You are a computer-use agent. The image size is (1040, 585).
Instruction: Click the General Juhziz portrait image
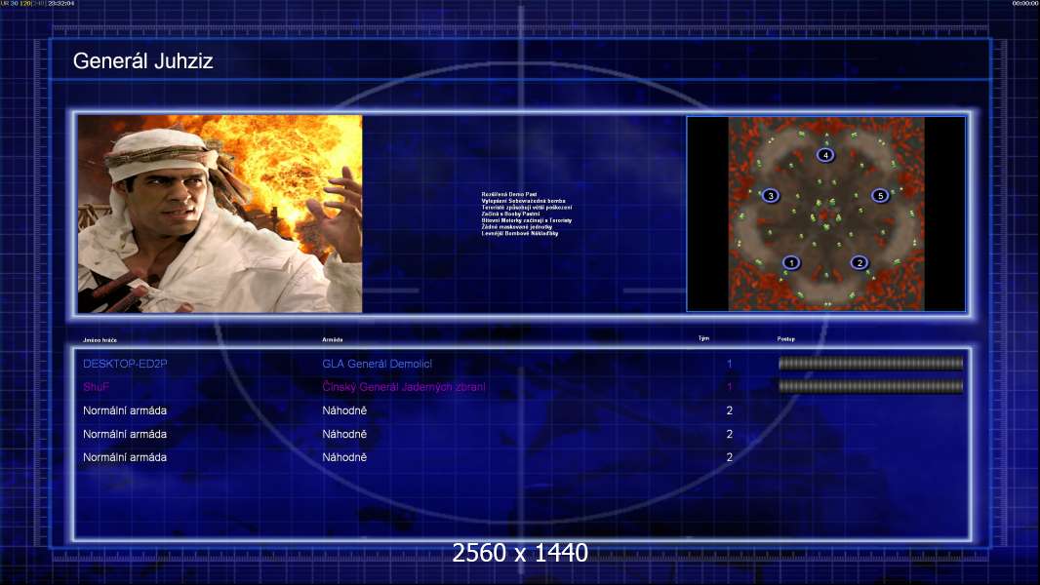(220, 214)
